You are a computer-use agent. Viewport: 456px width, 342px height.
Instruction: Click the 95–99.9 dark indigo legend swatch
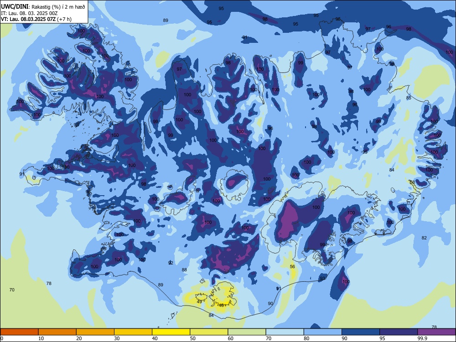(399, 332)
